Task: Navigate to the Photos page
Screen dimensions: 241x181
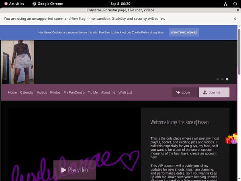Action: (x=55, y=93)
